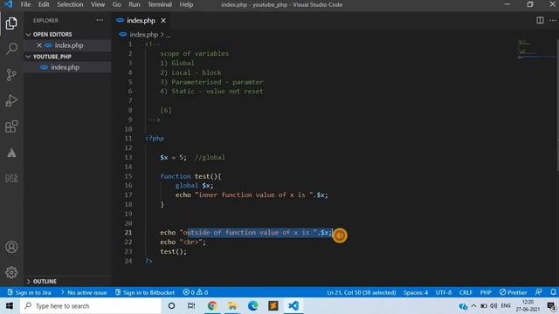This screenshot has height=314, width=559.
Task: Select the index.php editor tab
Action: point(141,21)
